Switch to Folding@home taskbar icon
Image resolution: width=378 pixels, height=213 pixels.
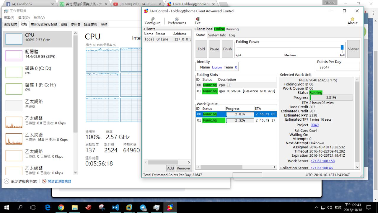pyautogui.click(x=170, y=207)
